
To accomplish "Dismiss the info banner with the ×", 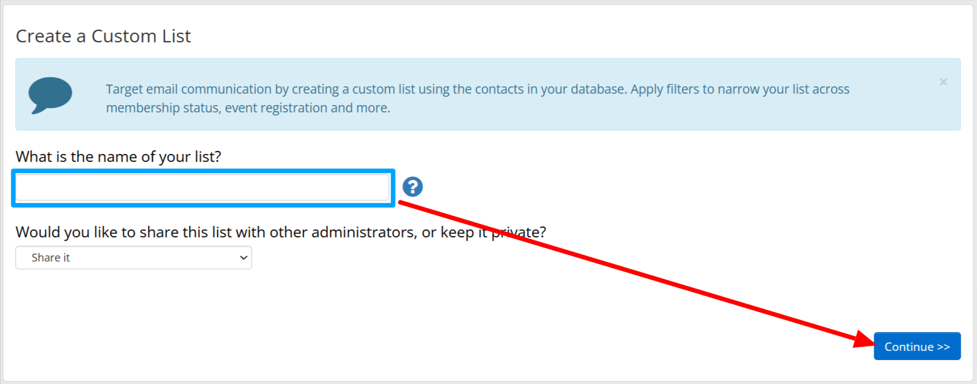I will pyautogui.click(x=943, y=82).
